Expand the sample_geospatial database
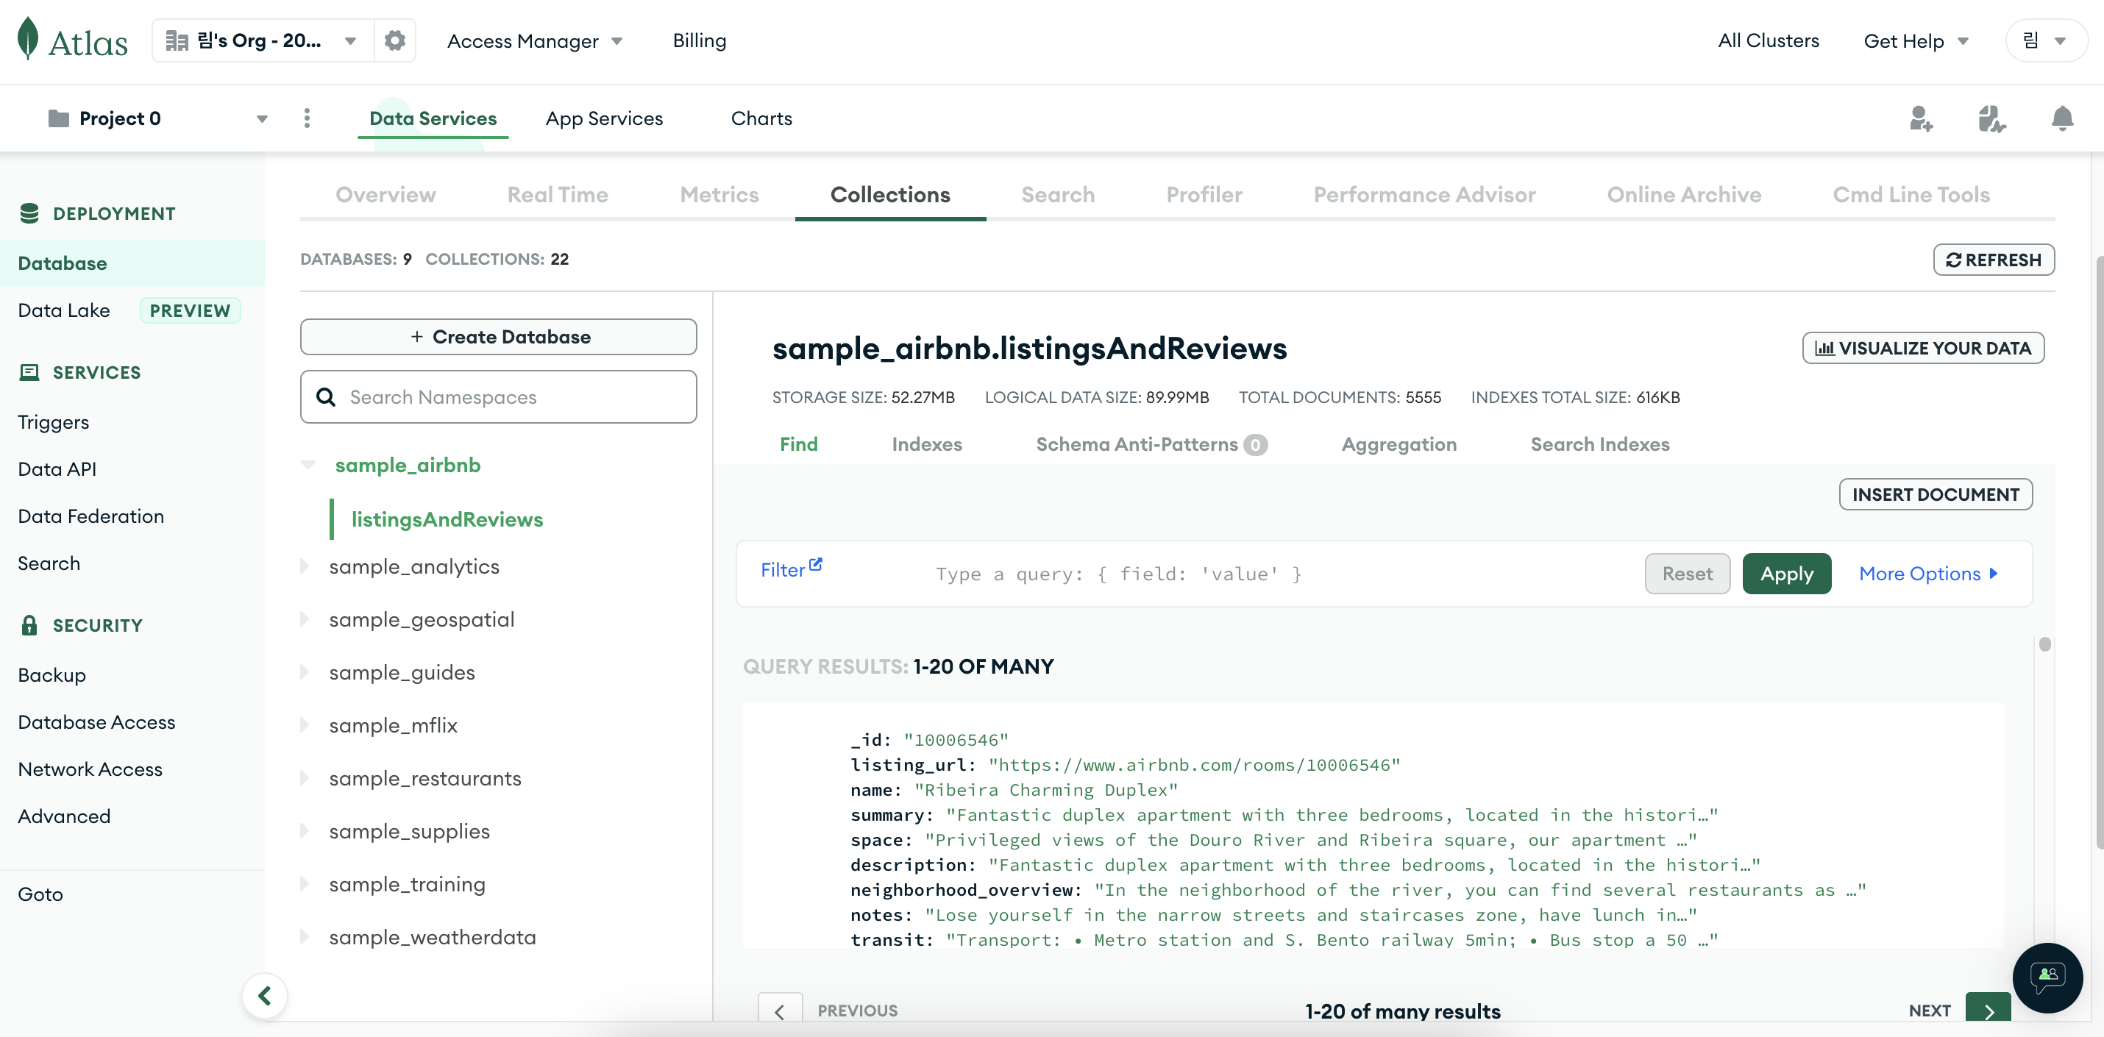The width and height of the screenshot is (2104, 1037). pos(305,619)
